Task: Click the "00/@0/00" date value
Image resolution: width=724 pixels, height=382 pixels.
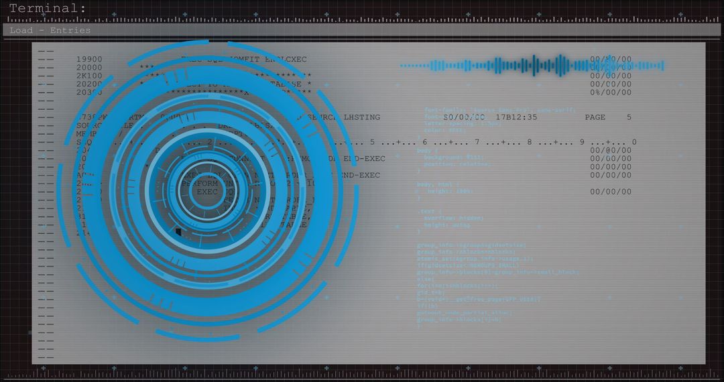Action: (611, 150)
